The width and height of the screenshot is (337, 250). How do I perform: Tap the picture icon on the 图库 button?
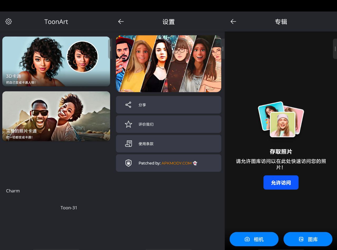[301, 239]
